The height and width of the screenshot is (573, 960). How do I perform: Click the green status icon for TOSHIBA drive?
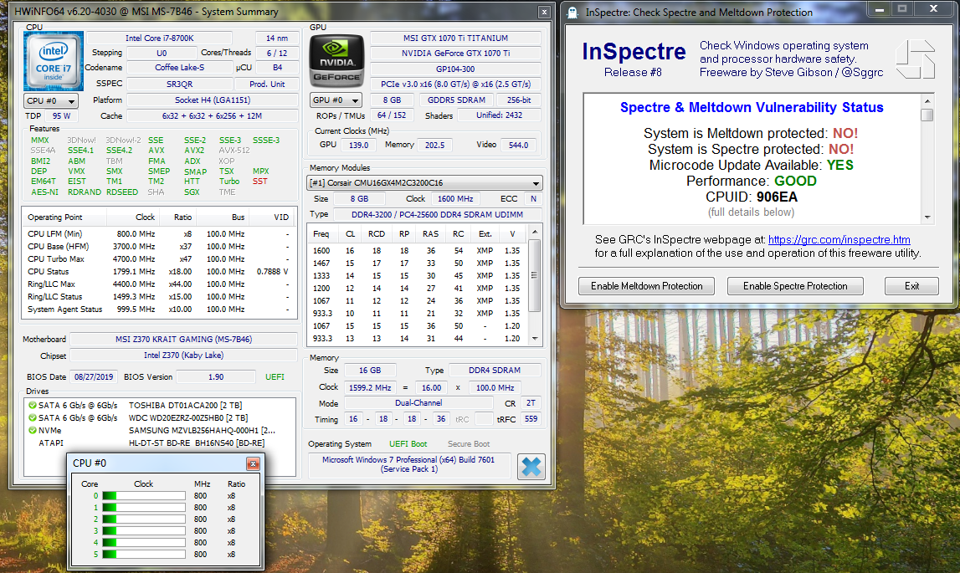(33, 405)
